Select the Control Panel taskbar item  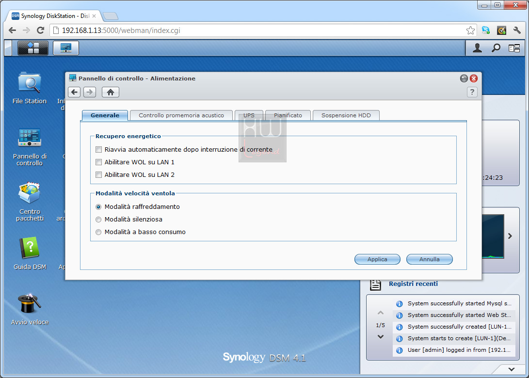(66, 48)
